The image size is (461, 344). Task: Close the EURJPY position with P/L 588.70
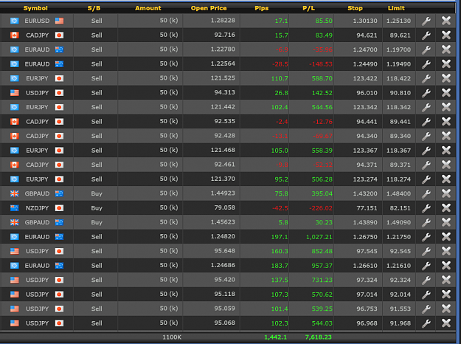(446, 78)
